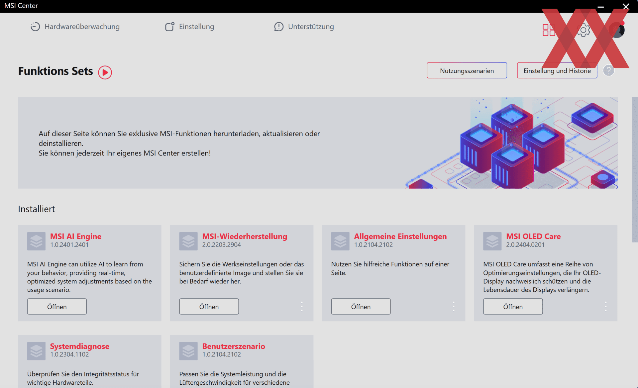638x388 pixels.
Task: Click the Hardwareüberwachung gauge icon
Action: 35,27
